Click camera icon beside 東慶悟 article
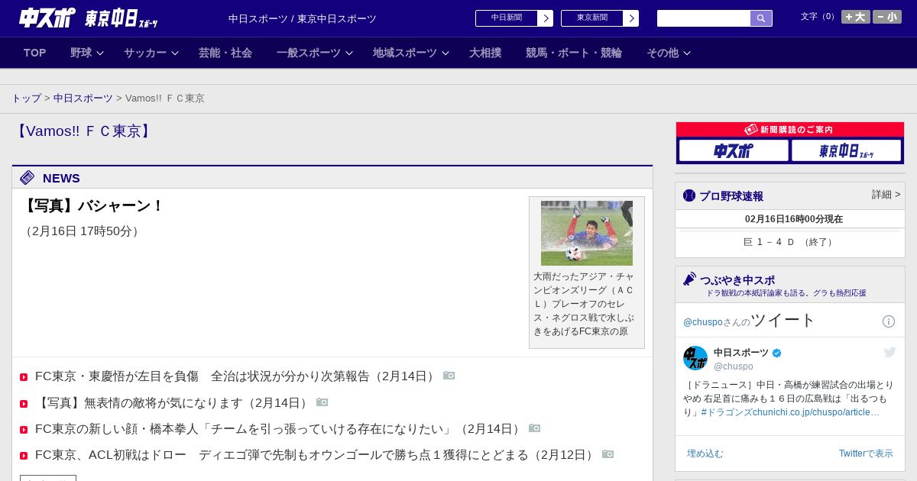Screen dimensions: 917x481 pyautogui.click(x=449, y=376)
